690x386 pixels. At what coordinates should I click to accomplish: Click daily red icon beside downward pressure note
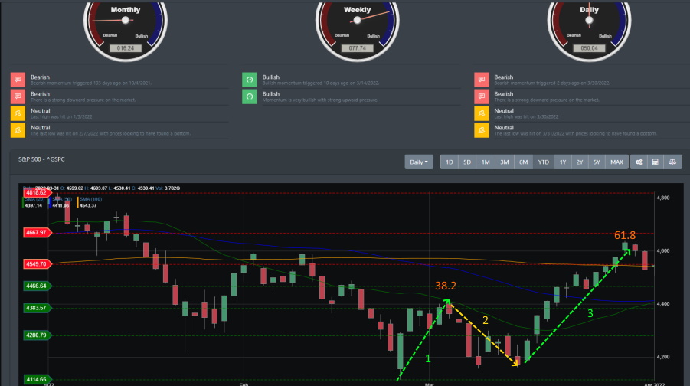pos(482,96)
